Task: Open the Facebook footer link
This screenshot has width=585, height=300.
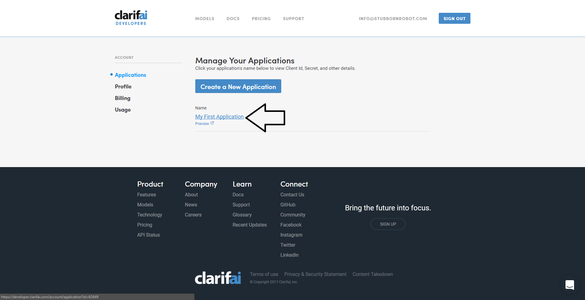Action: point(291,225)
